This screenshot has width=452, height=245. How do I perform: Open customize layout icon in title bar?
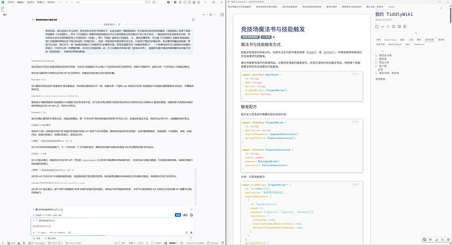click(180, 3)
